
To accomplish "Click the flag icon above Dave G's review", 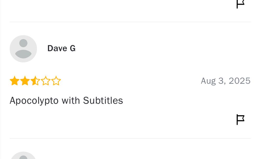I will (240, 4).
